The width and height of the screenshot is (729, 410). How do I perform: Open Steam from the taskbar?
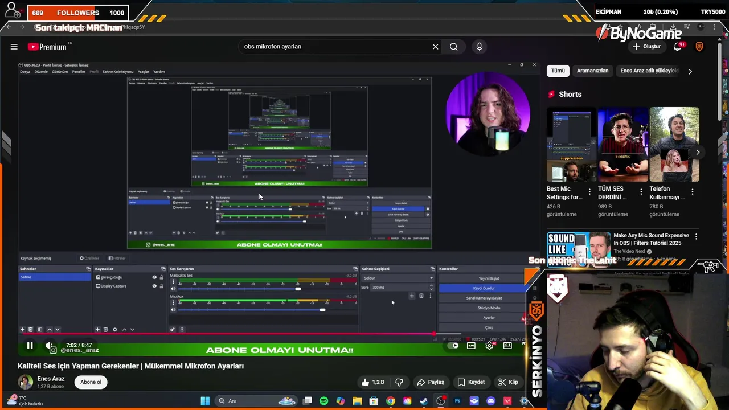tap(424, 401)
